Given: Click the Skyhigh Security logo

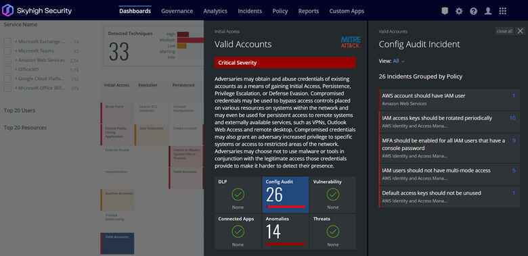Looking at the screenshot, I should pos(37,11).
